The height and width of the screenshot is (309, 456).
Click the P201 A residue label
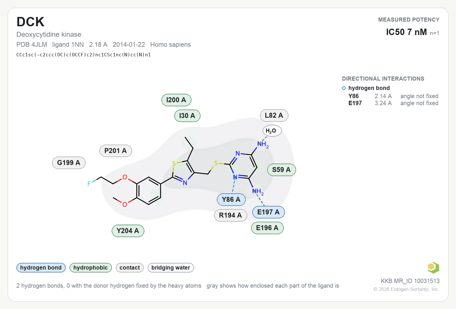pyautogui.click(x=116, y=151)
